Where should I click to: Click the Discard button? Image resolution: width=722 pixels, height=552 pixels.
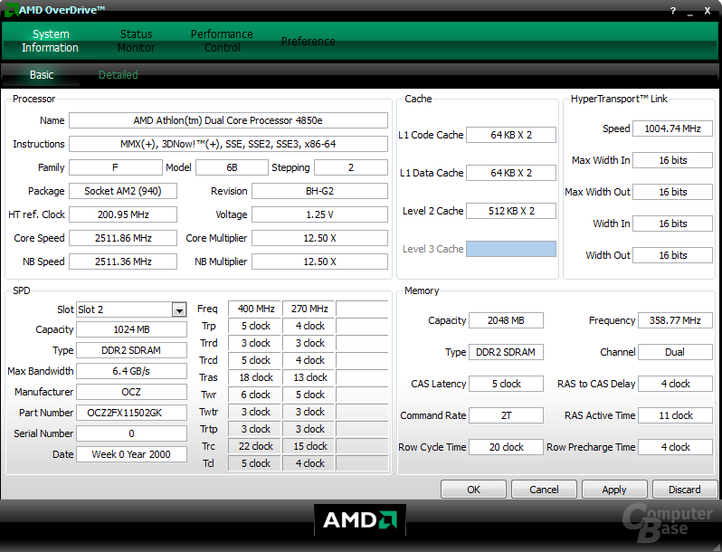(685, 490)
